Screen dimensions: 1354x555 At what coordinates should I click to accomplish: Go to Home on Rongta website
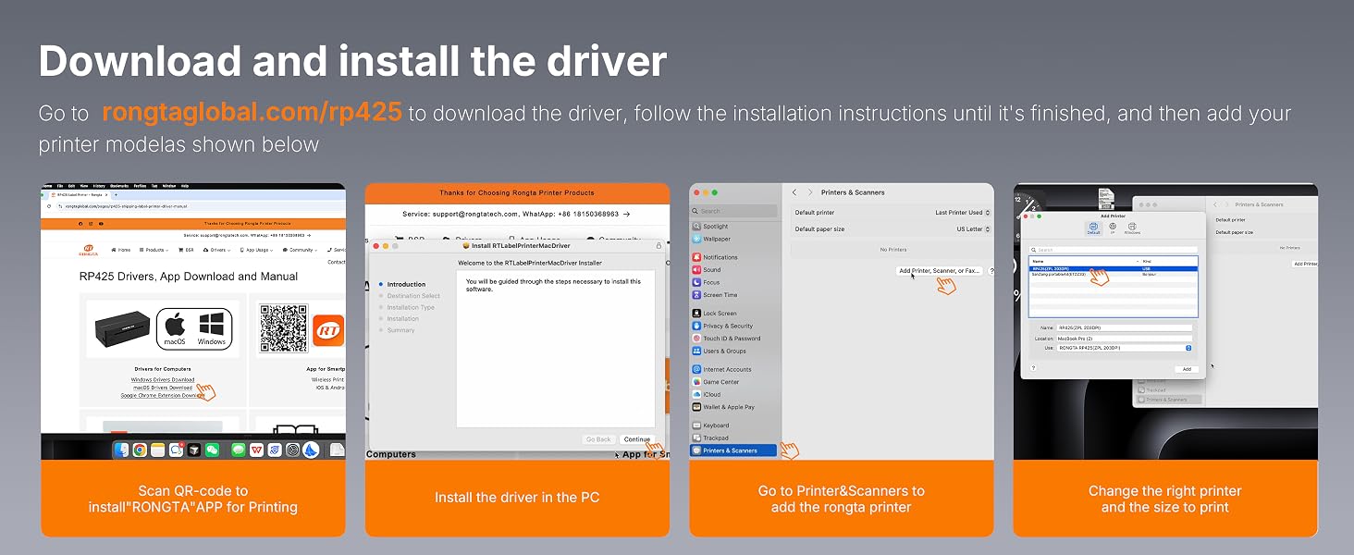click(x=121, y=250)
